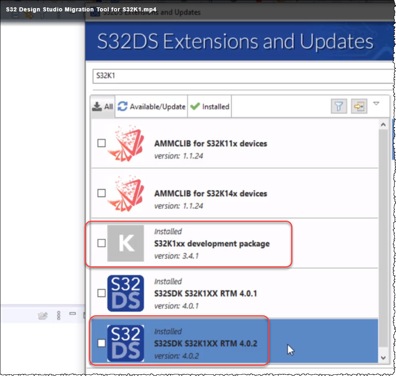The image size is (396, 376).
Task: Check the AMMCLIB for S32K11x devices checkbox
Action: click(102, 143)
